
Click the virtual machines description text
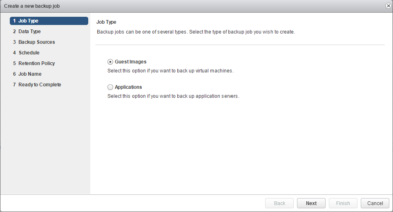[x=170, y=71]
